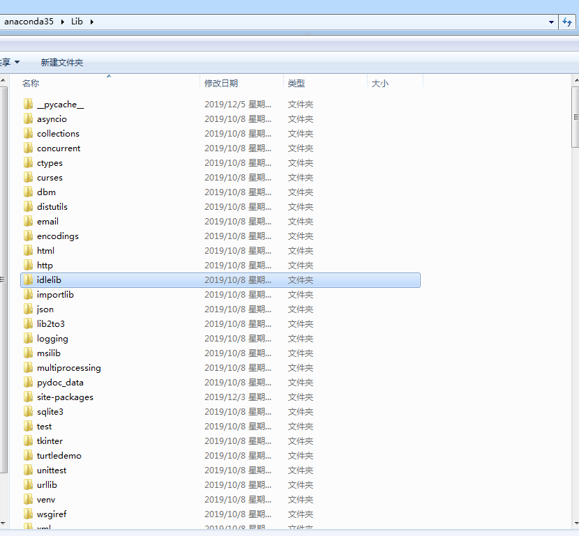Screen dimensions: 579x536
Task: Expand the arrow after Lib in path
Action: (91, 22)
